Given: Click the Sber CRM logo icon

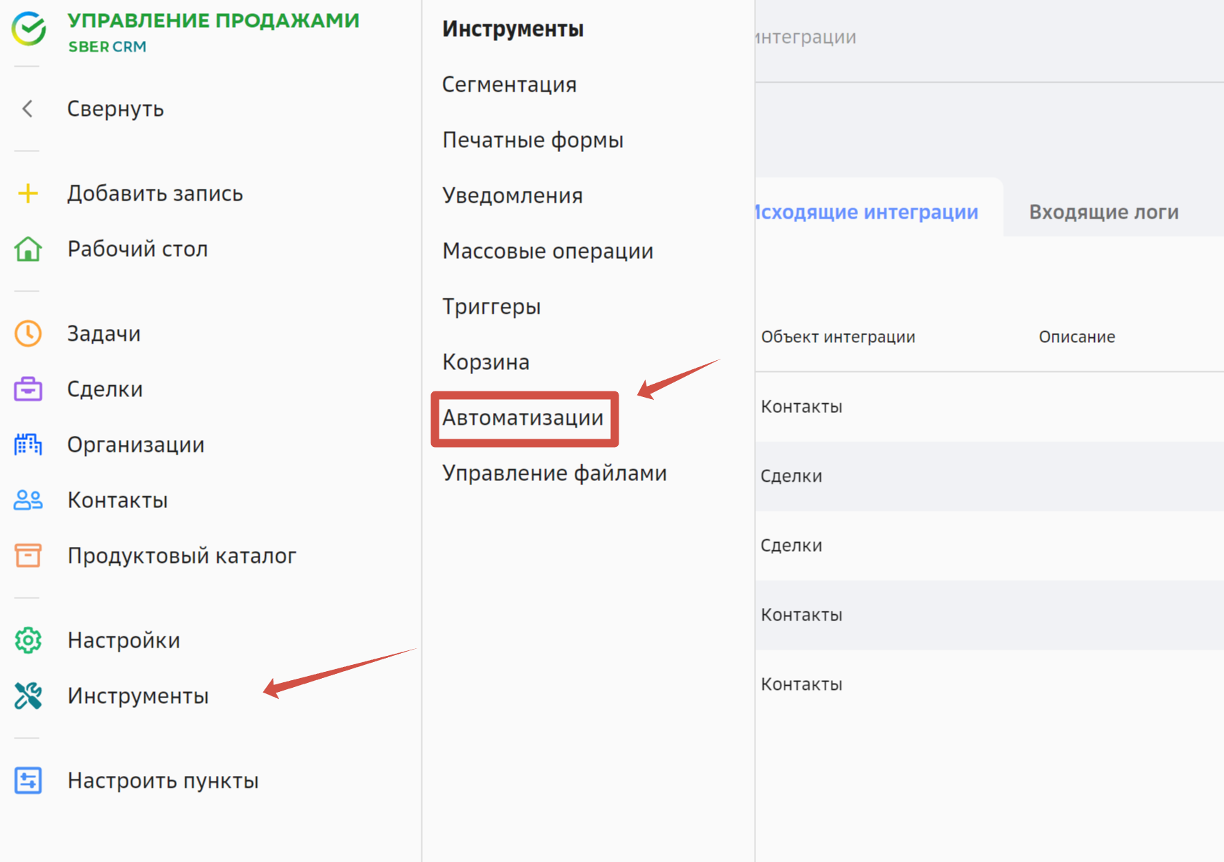Looking at the screenshot, I should pos(29,29).
